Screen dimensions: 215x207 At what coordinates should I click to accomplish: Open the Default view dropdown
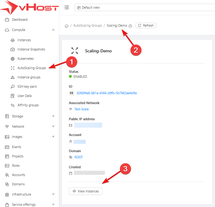point(144,7)
